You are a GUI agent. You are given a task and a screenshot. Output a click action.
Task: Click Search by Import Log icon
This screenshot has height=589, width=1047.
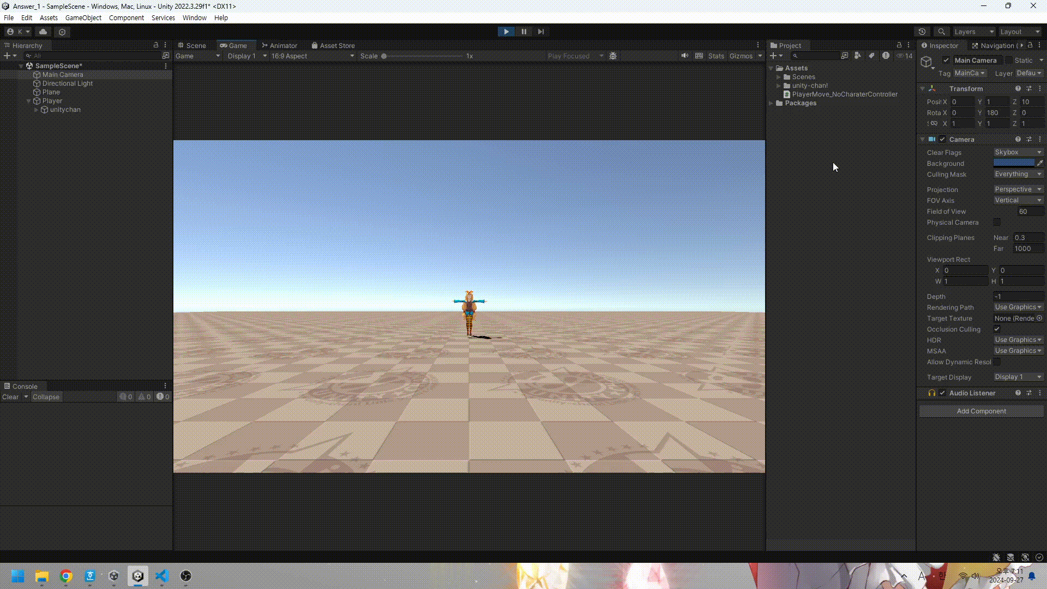pyautogui.click(x=886, y=56)
